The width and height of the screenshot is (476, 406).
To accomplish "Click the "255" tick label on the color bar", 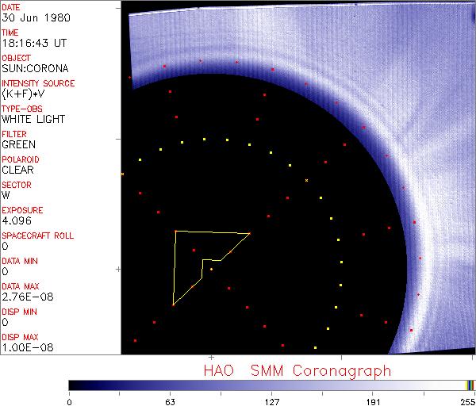I will [x=466, y=401].
